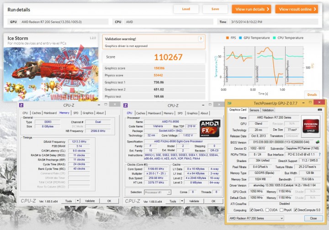Toggle the DirectCompute 5.0 checkbox
This screenshot has height=230, width=329.
point(296,210)
